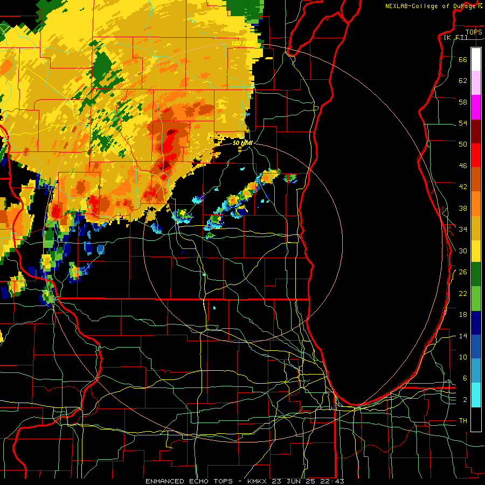Click the 46 value on legend scale

[463, 166]
